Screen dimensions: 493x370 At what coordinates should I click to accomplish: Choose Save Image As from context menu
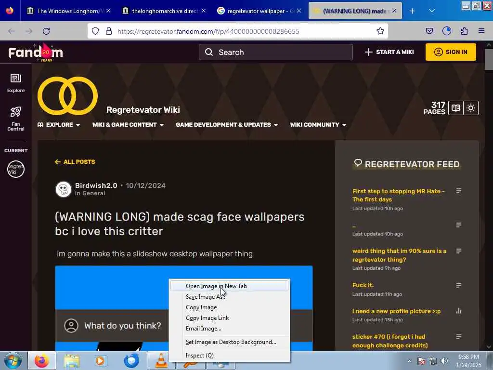click(229, 297)
